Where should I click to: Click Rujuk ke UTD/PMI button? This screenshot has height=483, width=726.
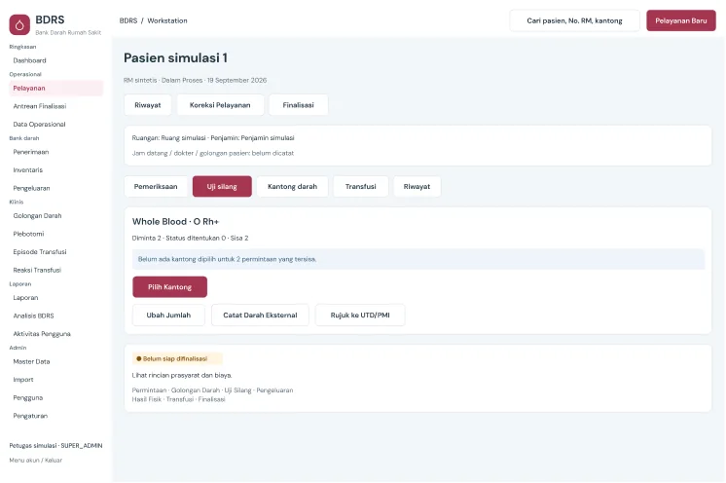pyautogui.click(x=360, y=315)
